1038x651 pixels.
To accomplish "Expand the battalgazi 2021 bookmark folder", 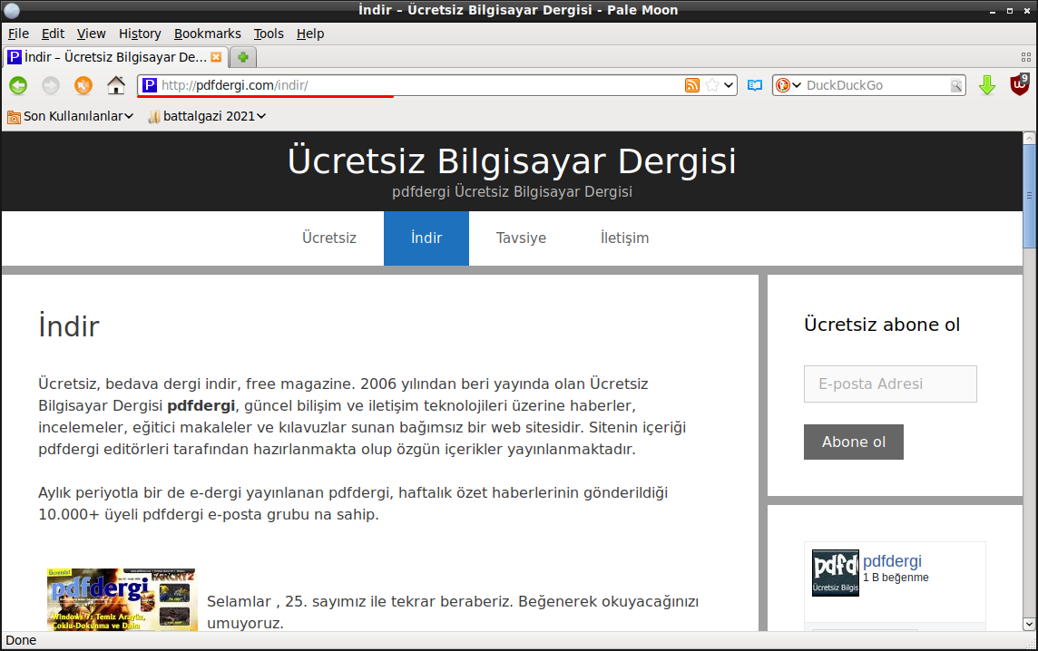I will pos(207,116).
